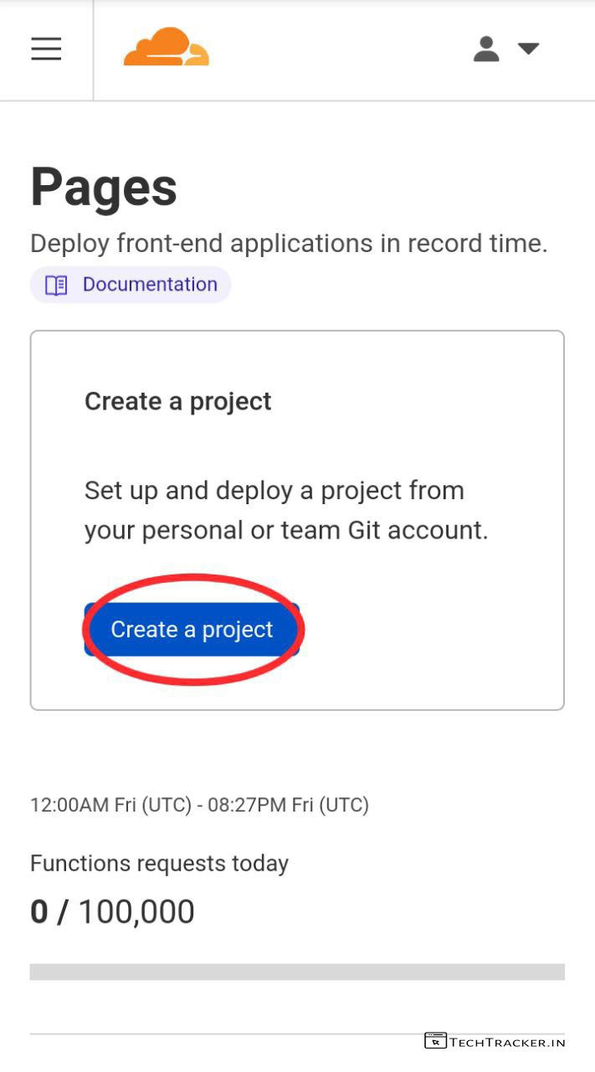Open the Documentation link text
The image size is (595, 1072).
pyautogui.click(x=150, y=285)
